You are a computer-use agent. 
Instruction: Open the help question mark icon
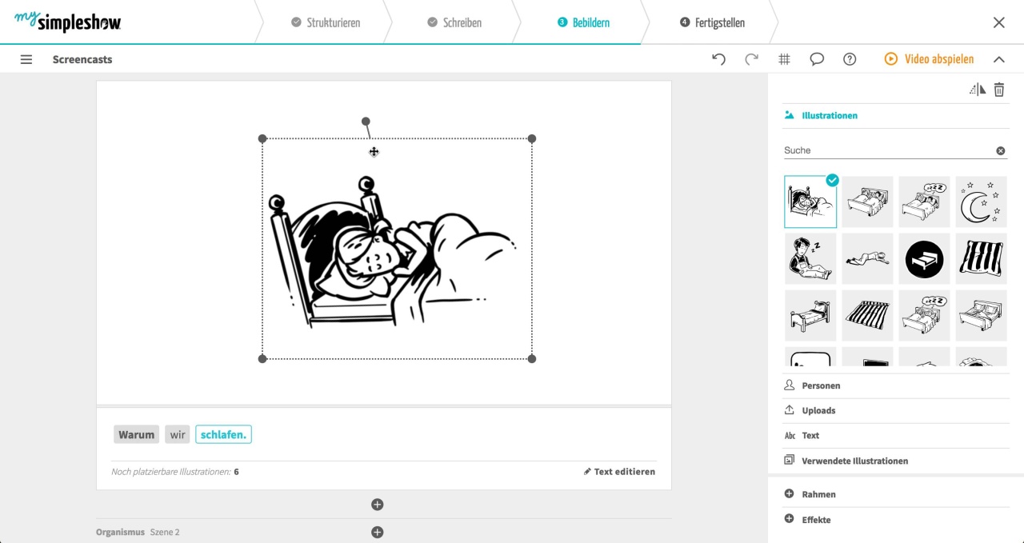[850, 59]
